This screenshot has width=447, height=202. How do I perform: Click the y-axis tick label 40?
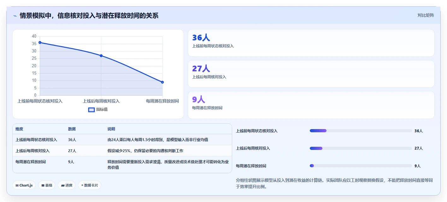(x=34, y=36)
